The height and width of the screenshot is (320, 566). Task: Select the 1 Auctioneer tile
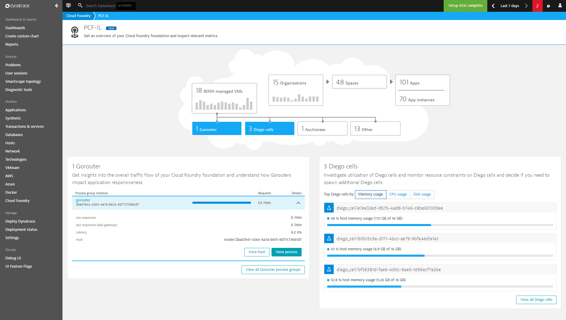[x=323, y=129]
